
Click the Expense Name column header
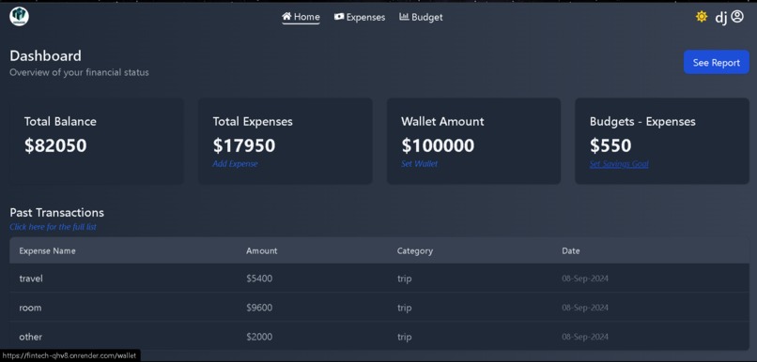pos(47,250)
